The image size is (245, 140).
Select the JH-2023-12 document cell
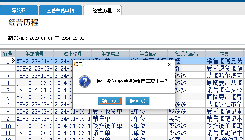click(x=35, y=75)
